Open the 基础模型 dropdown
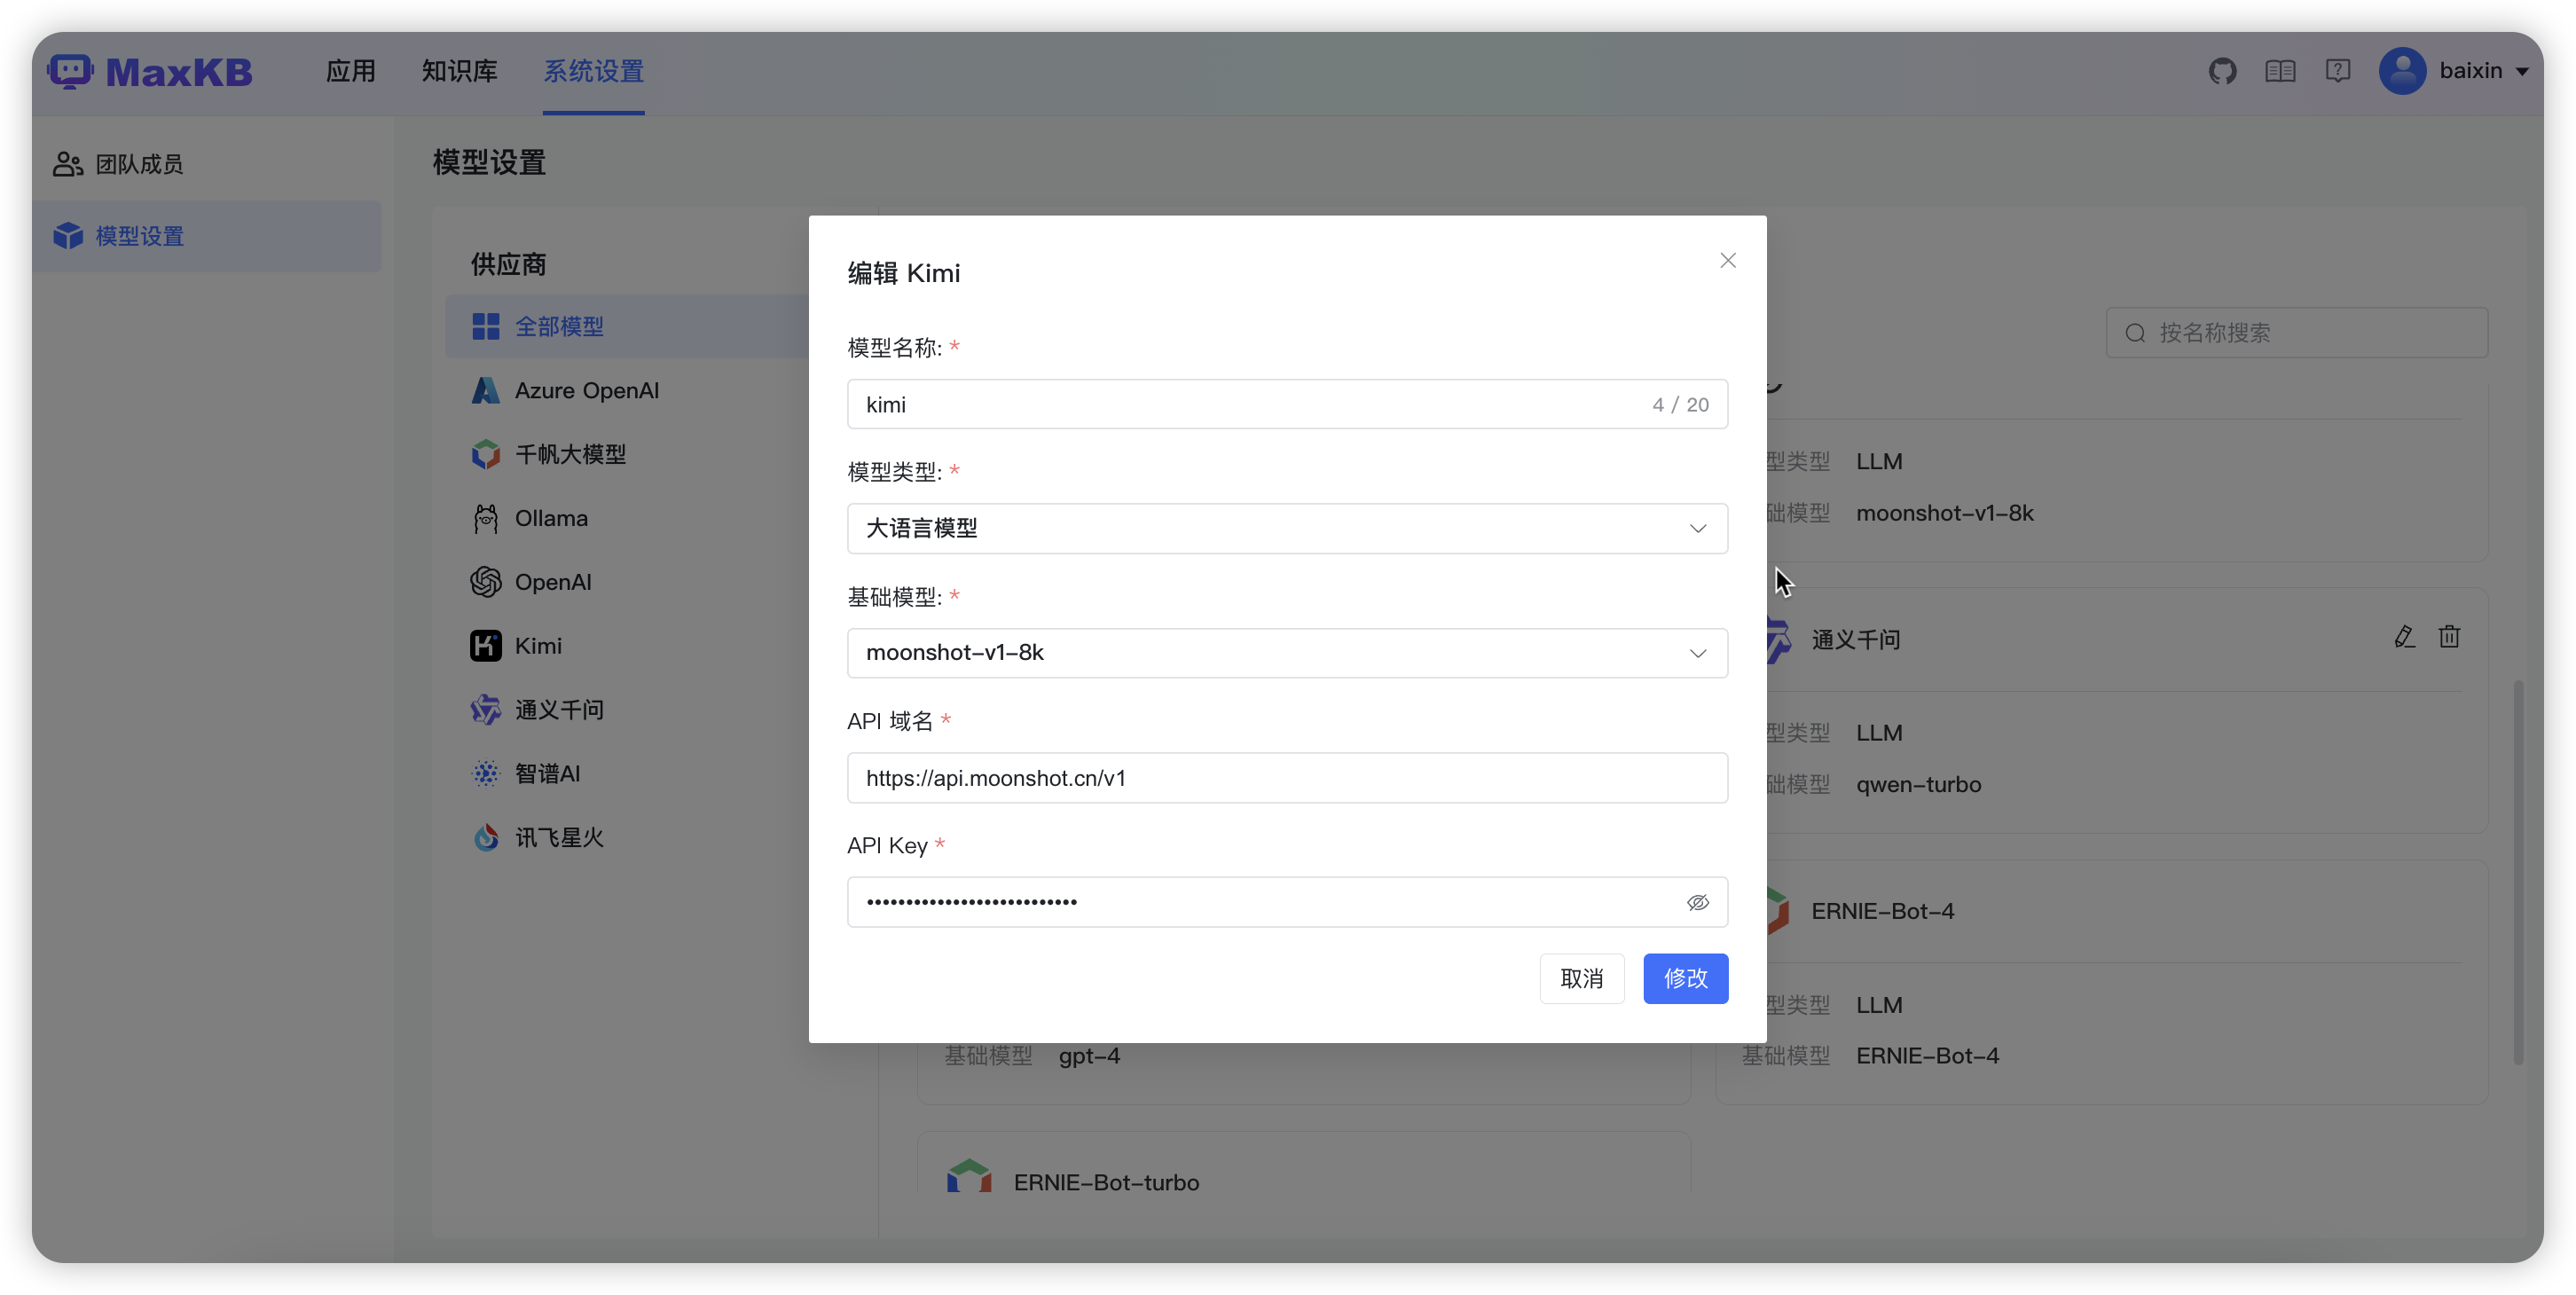The width and height of the screenshot is (2576, 1295). (1287, 652)
